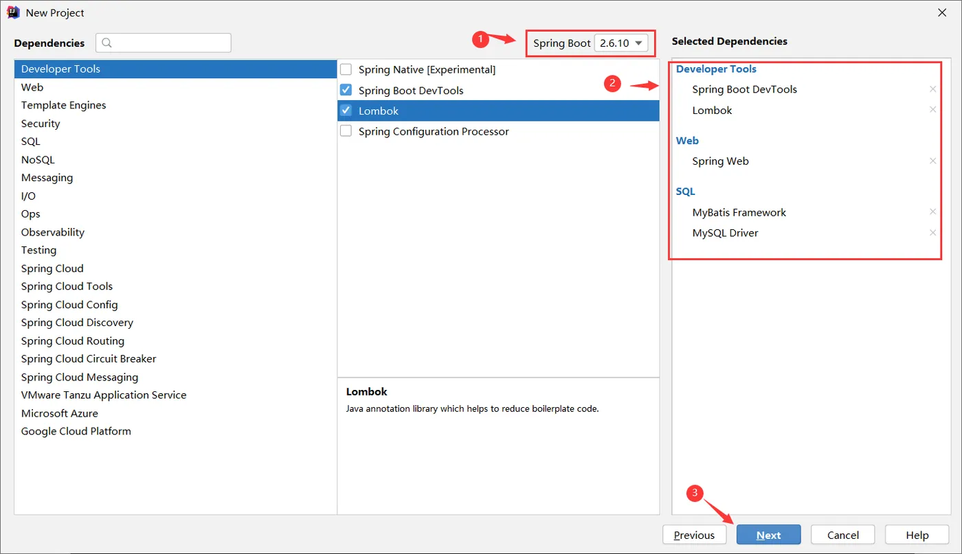Viewport: 962px width, 554px height.
Task: Click Web heading in Selected Dependencies
Action: pos(687,141)
